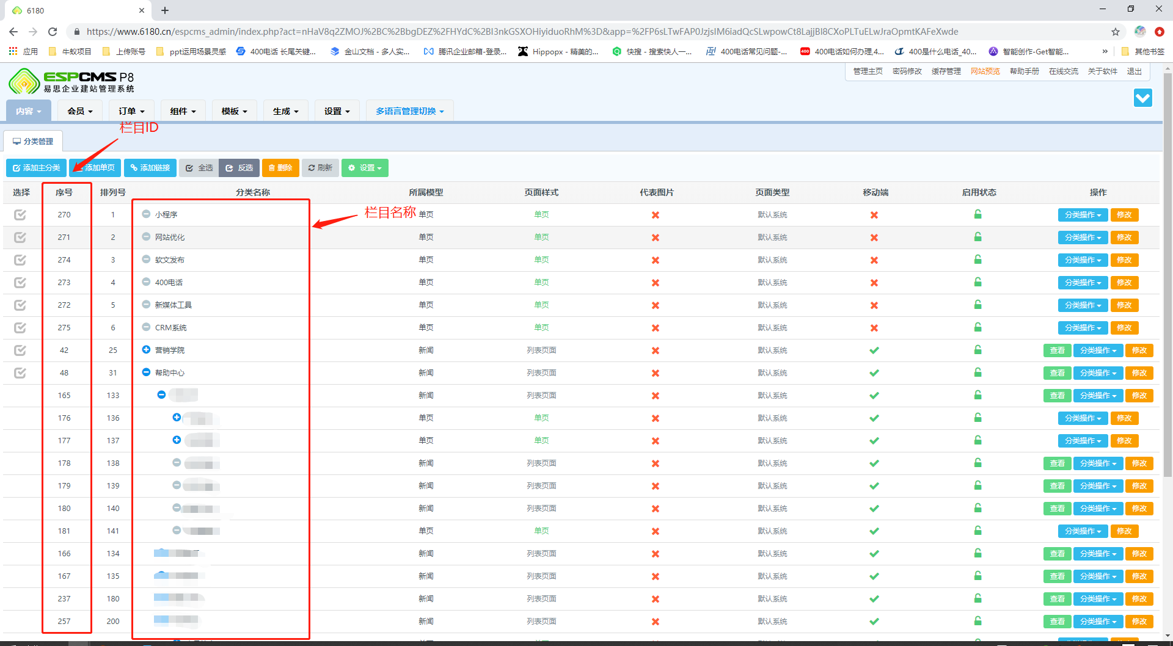Open the 会员 menu

point(80,111)
